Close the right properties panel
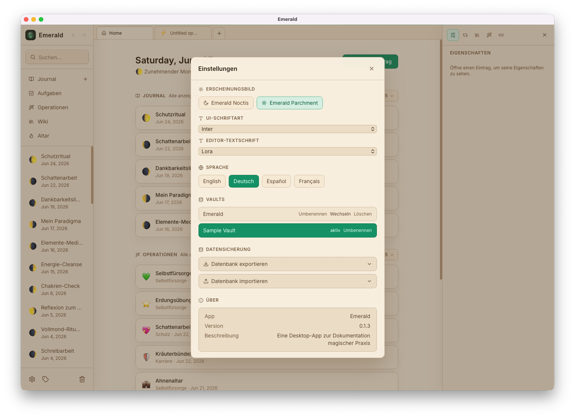 coord(544,35)
